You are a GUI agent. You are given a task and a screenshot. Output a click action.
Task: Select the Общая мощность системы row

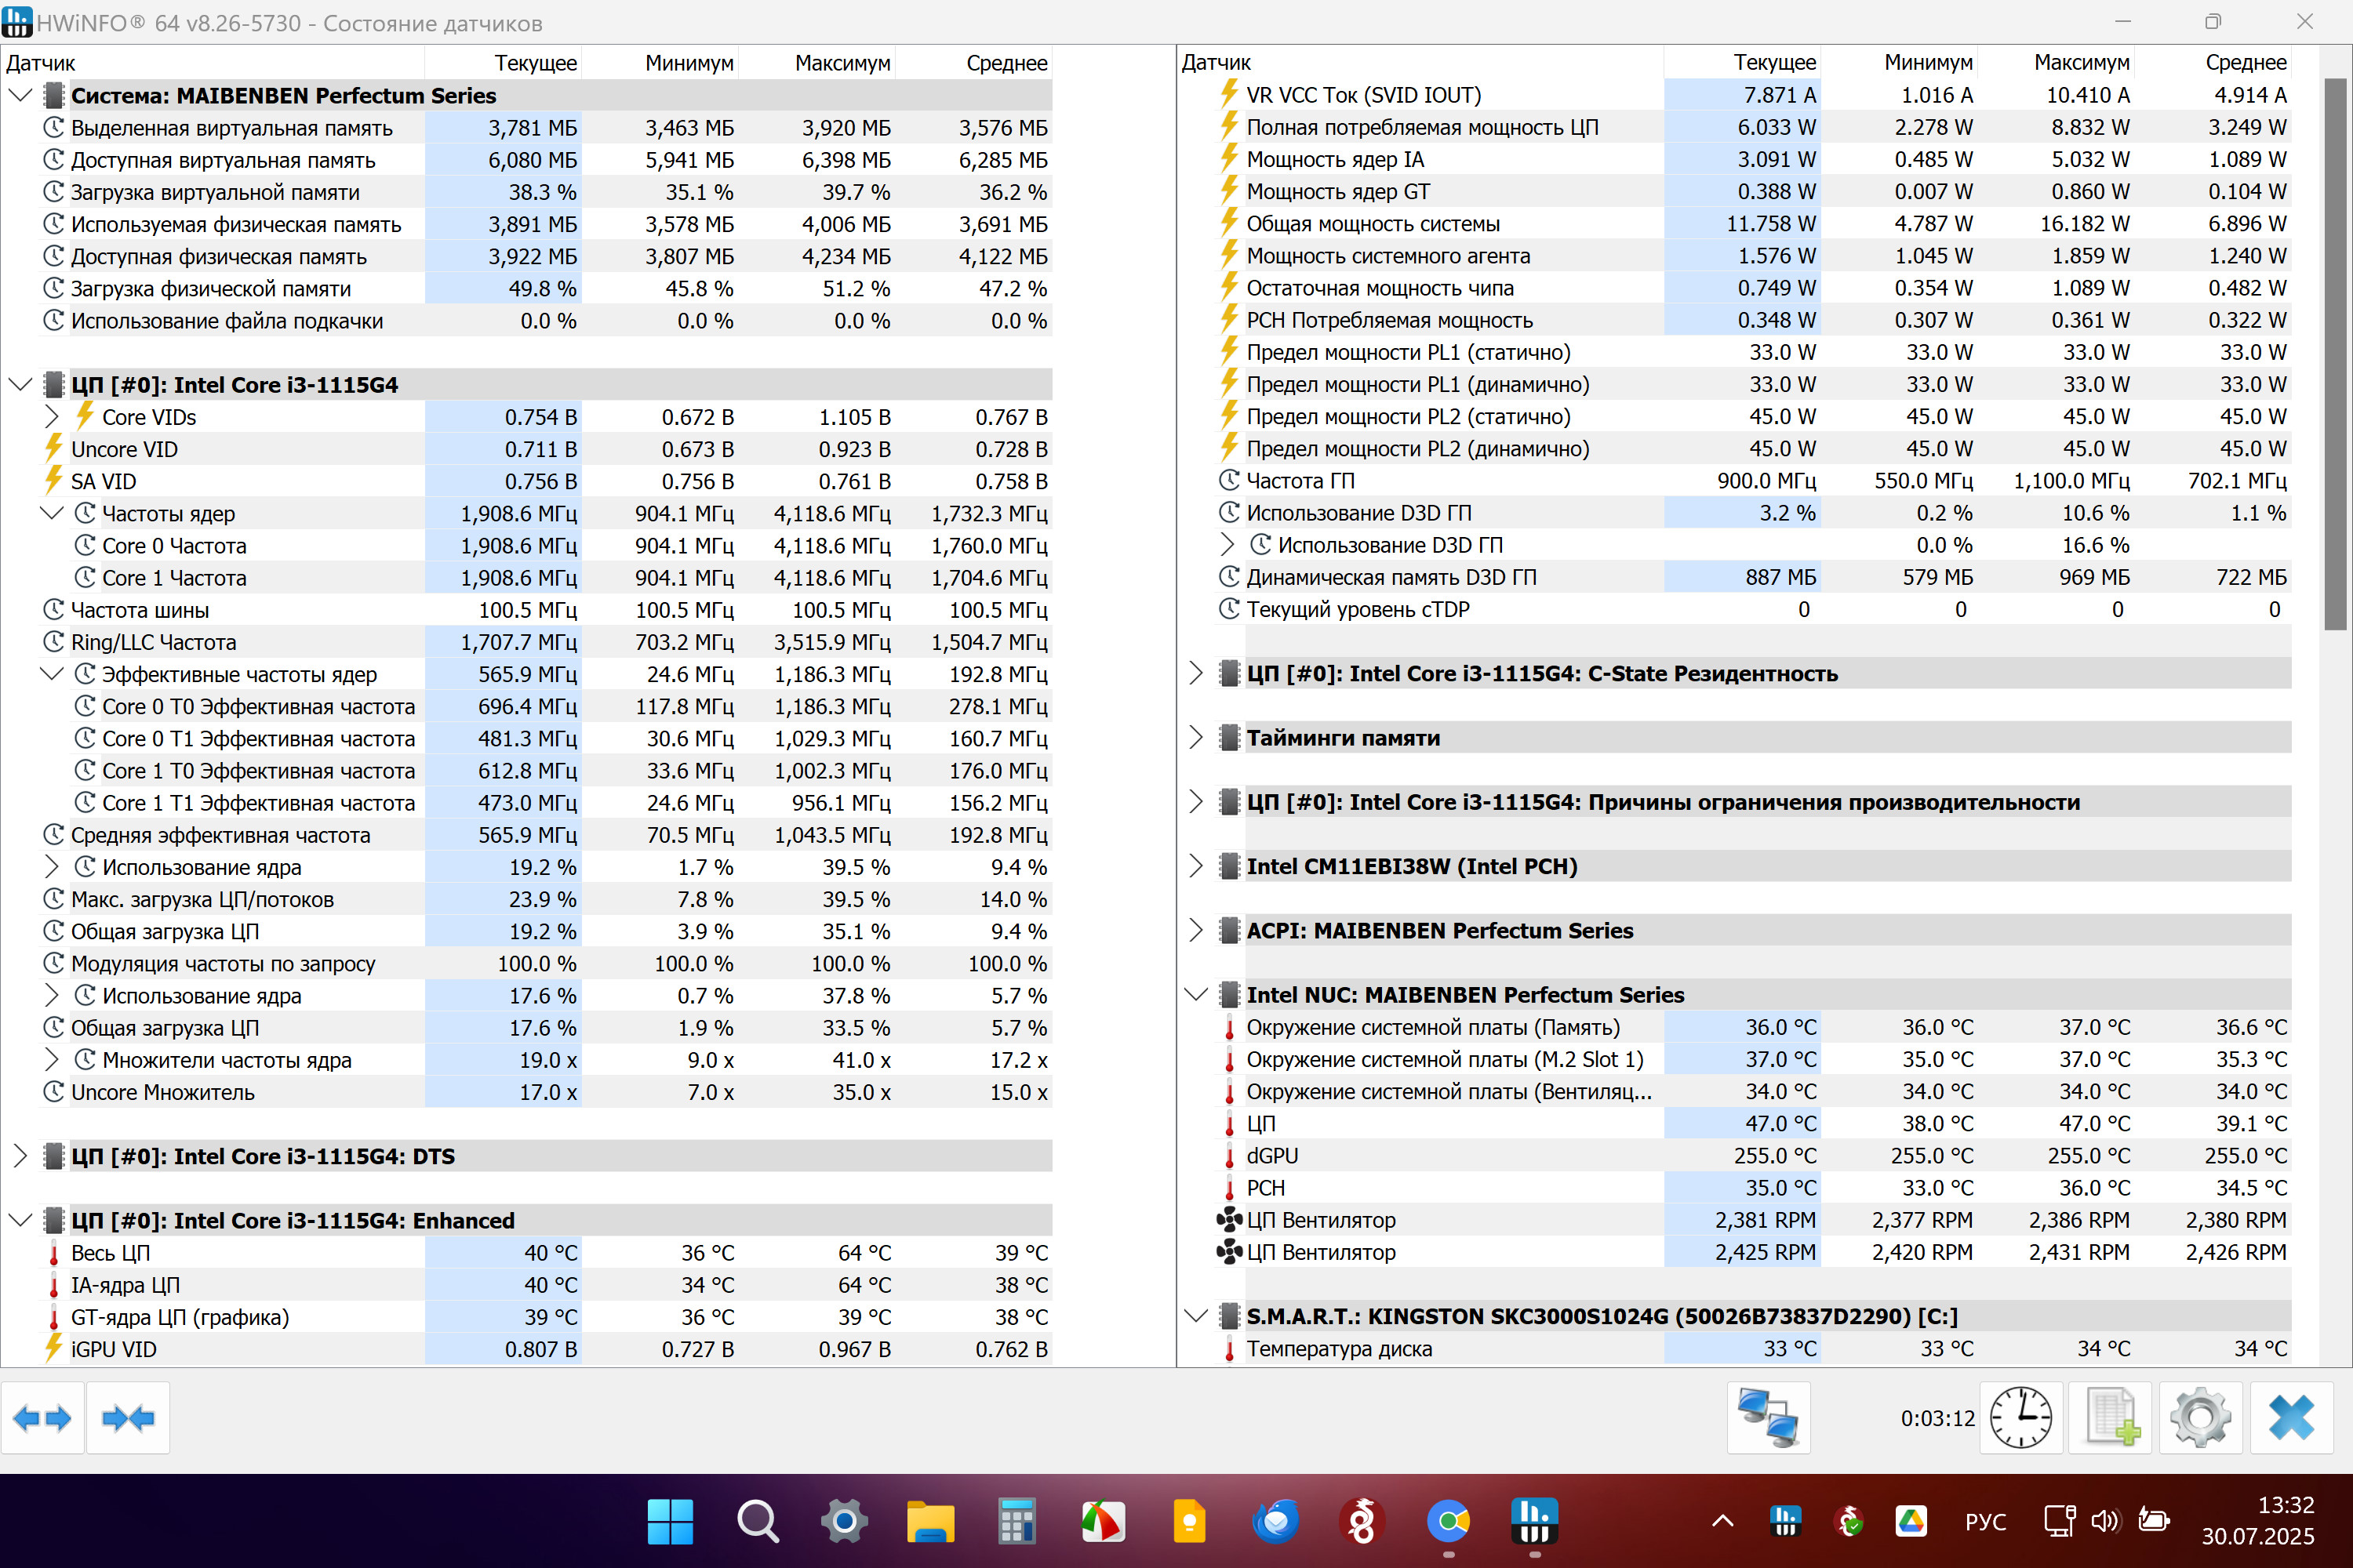(1373, 224)
